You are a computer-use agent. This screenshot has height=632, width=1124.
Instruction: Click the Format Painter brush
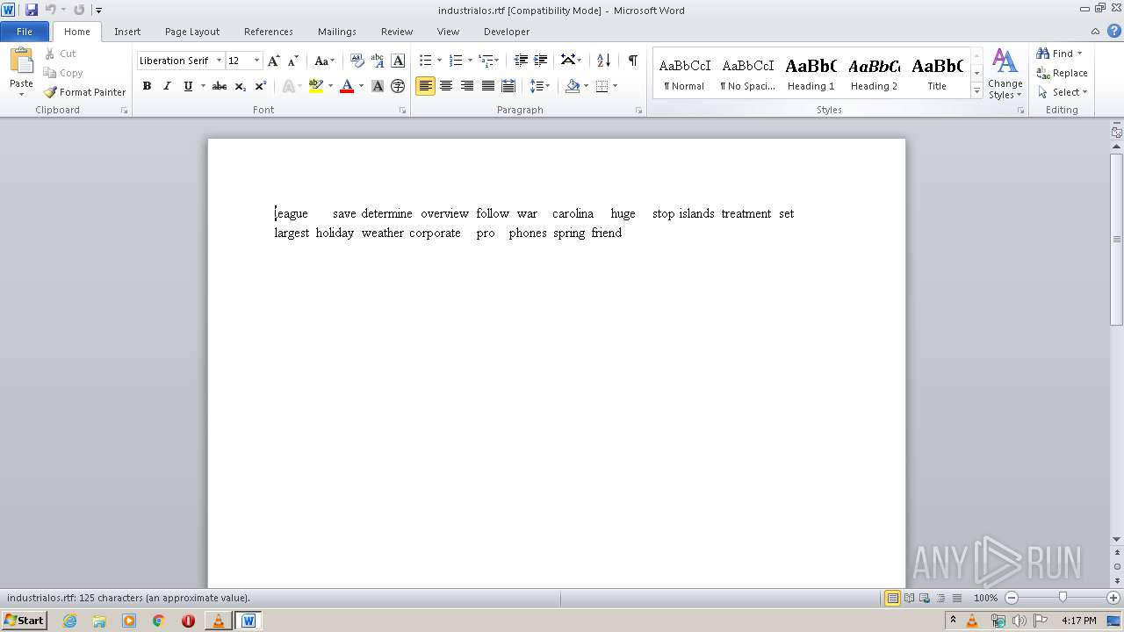(x=51, y=92)
